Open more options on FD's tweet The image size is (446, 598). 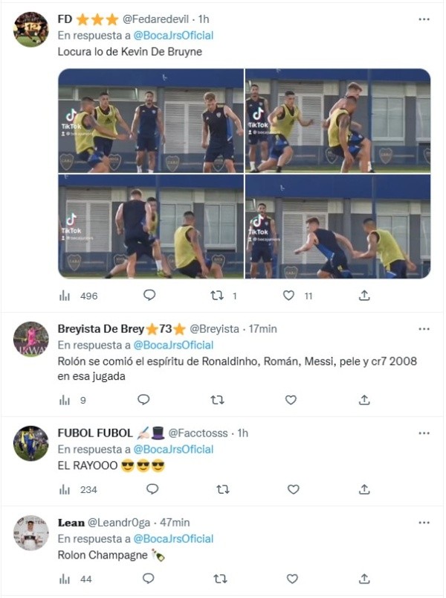[424, 19]
